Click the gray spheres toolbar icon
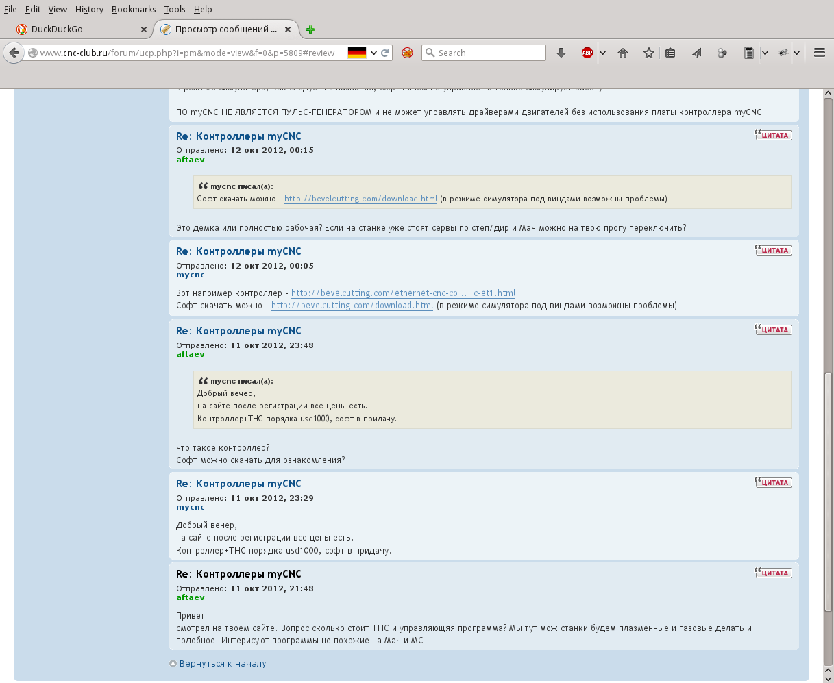Image resolution: width=834 pixels, height=683 pixels. 722,53
